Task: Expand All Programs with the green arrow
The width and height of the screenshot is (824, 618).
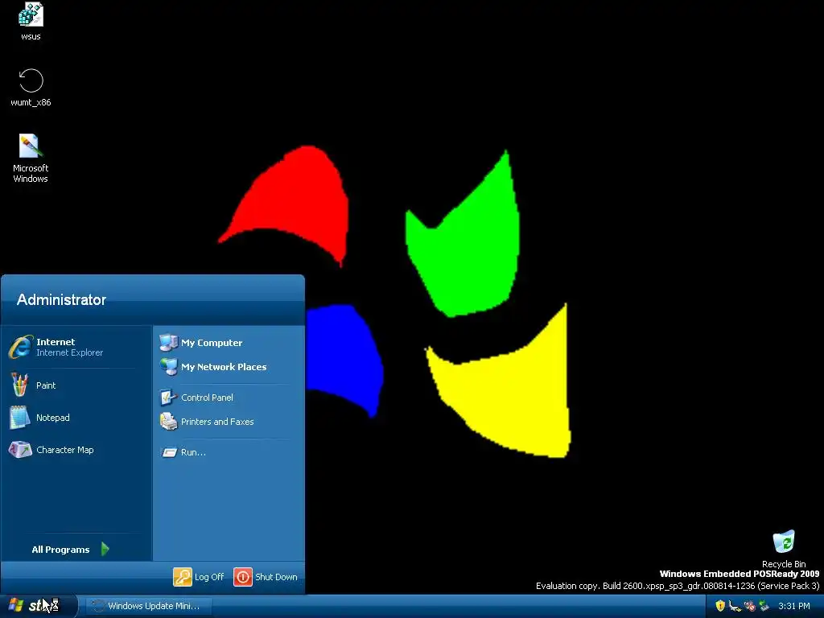Action: coord(105,549)
